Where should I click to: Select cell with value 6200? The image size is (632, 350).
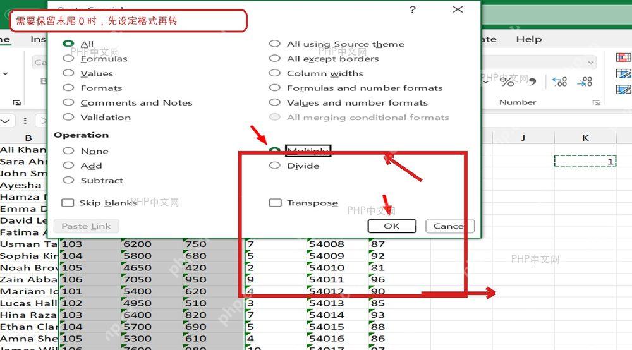[x=152, y=244]
